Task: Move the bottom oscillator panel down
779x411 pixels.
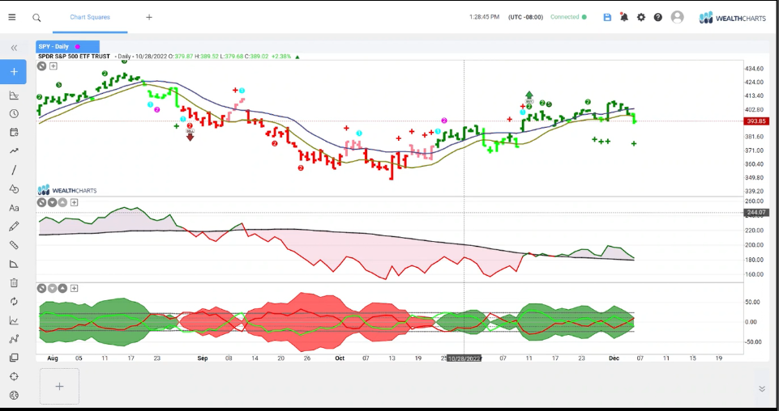Action: pos(52,288)
